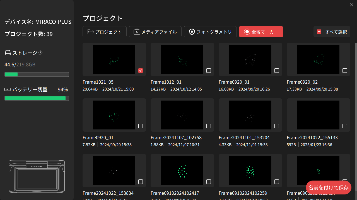Click the date 2024/10/12 14:05
This screenshot has width=357, height=200.
click(x=186, y=89)
